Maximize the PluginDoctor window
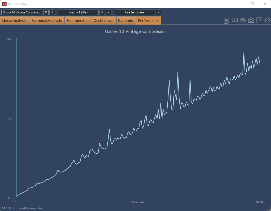 (x=252, y=4)
